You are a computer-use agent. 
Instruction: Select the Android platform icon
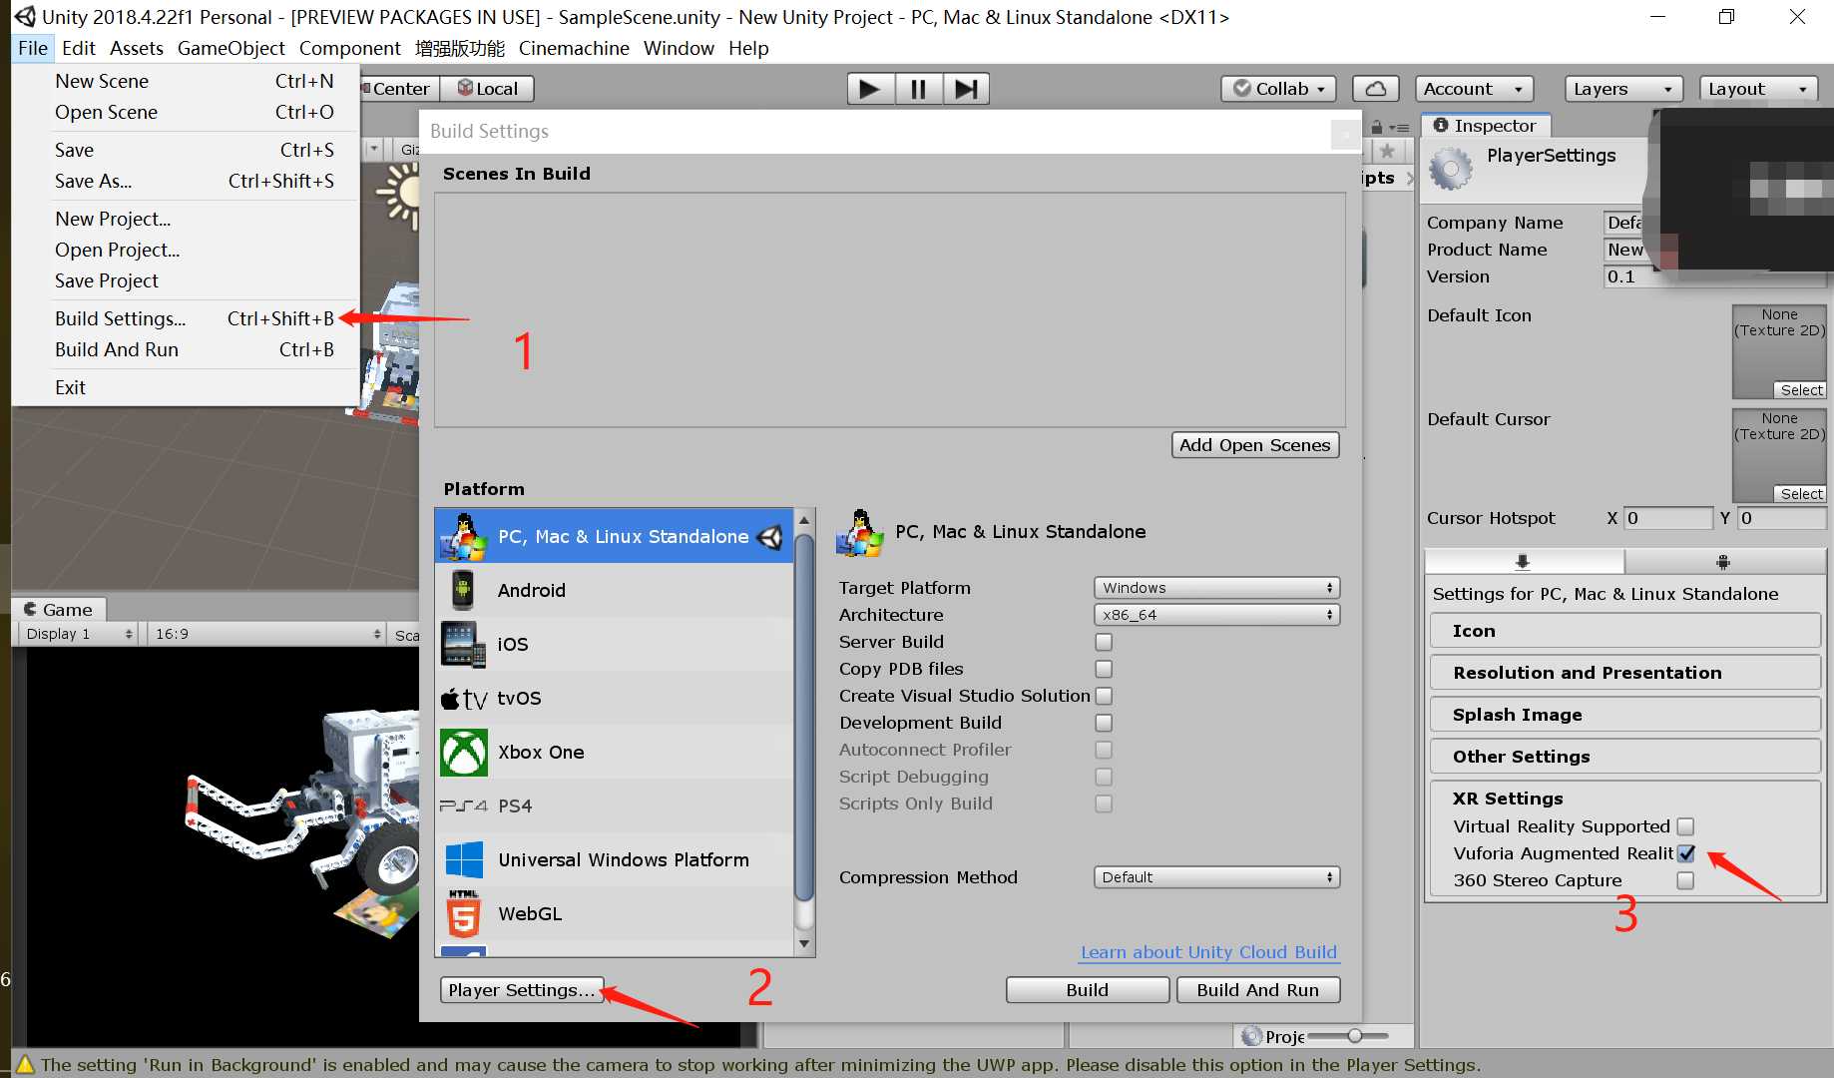(463, 590)
